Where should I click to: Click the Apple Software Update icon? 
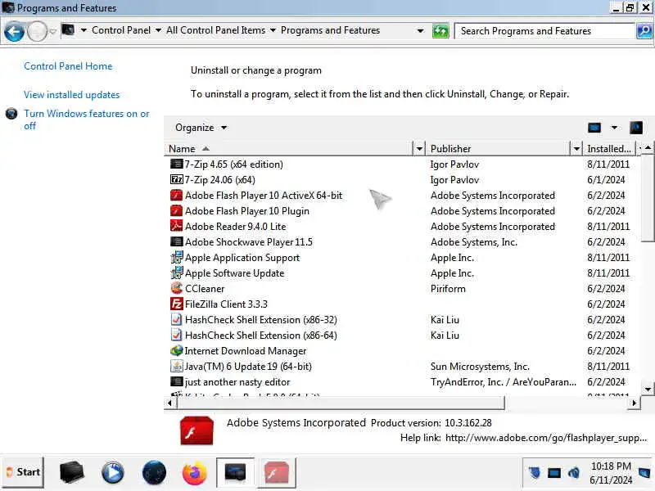click(177, 273)
